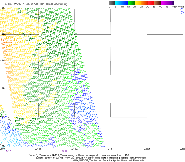The image size is (185, 162).
Task: Click the plot title "ASCAT 25KM NOAA Winds 20160628 ascending"
Action: click(x=36, y=4)
